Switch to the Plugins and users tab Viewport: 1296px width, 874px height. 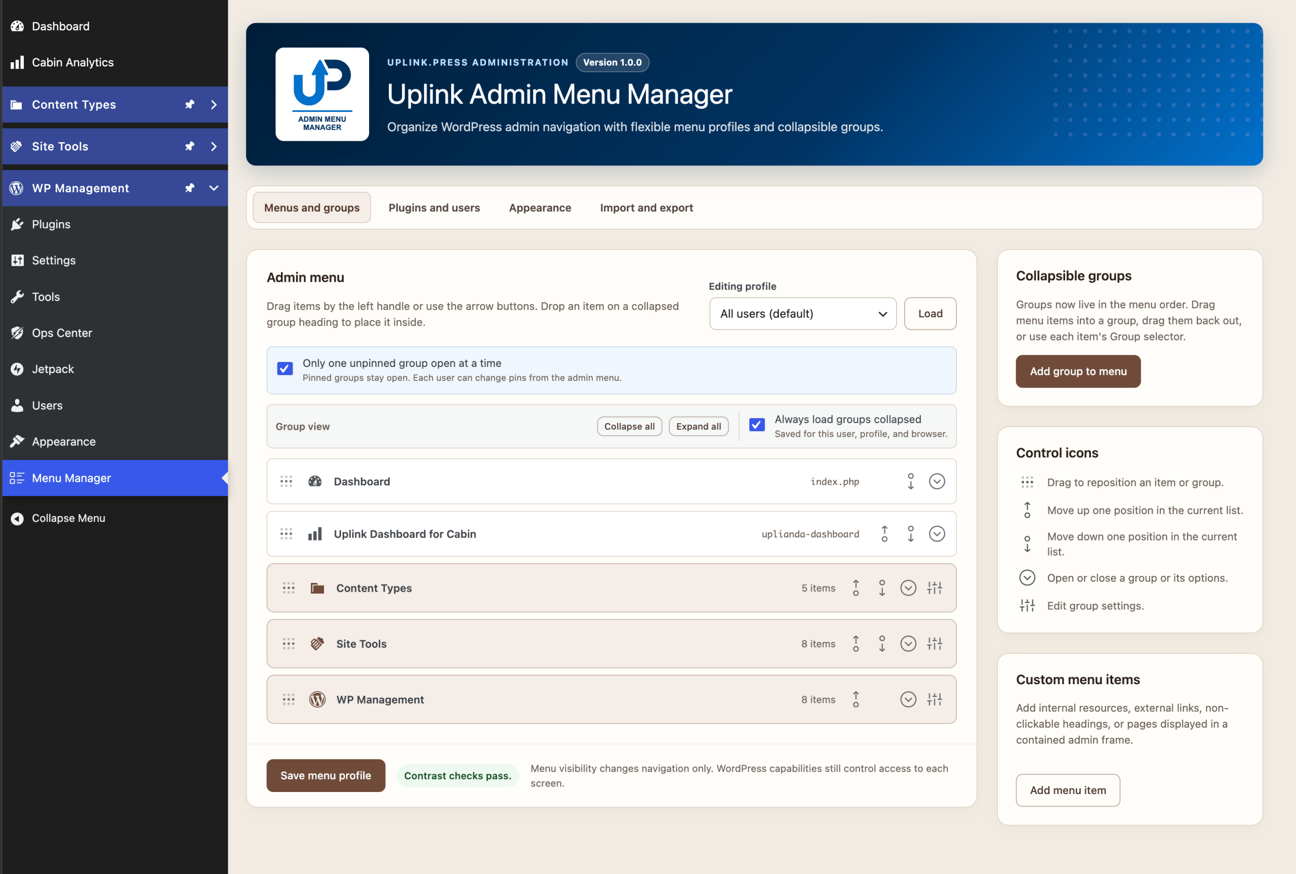point(434,208)
